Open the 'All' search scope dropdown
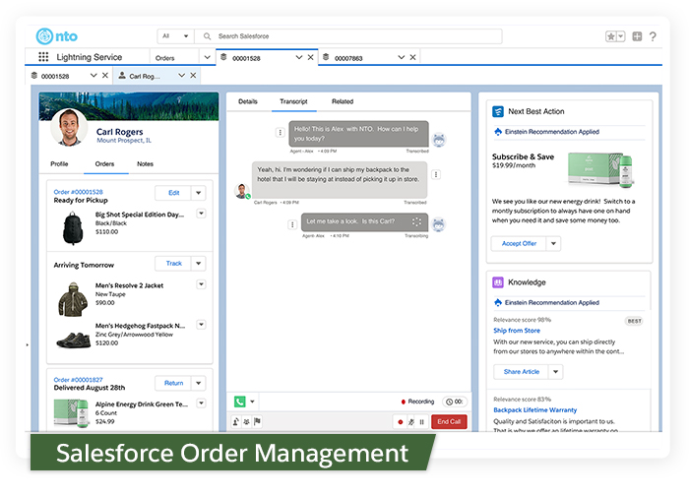This screenshot has height=496, width=689. click(x=175, y=36)
